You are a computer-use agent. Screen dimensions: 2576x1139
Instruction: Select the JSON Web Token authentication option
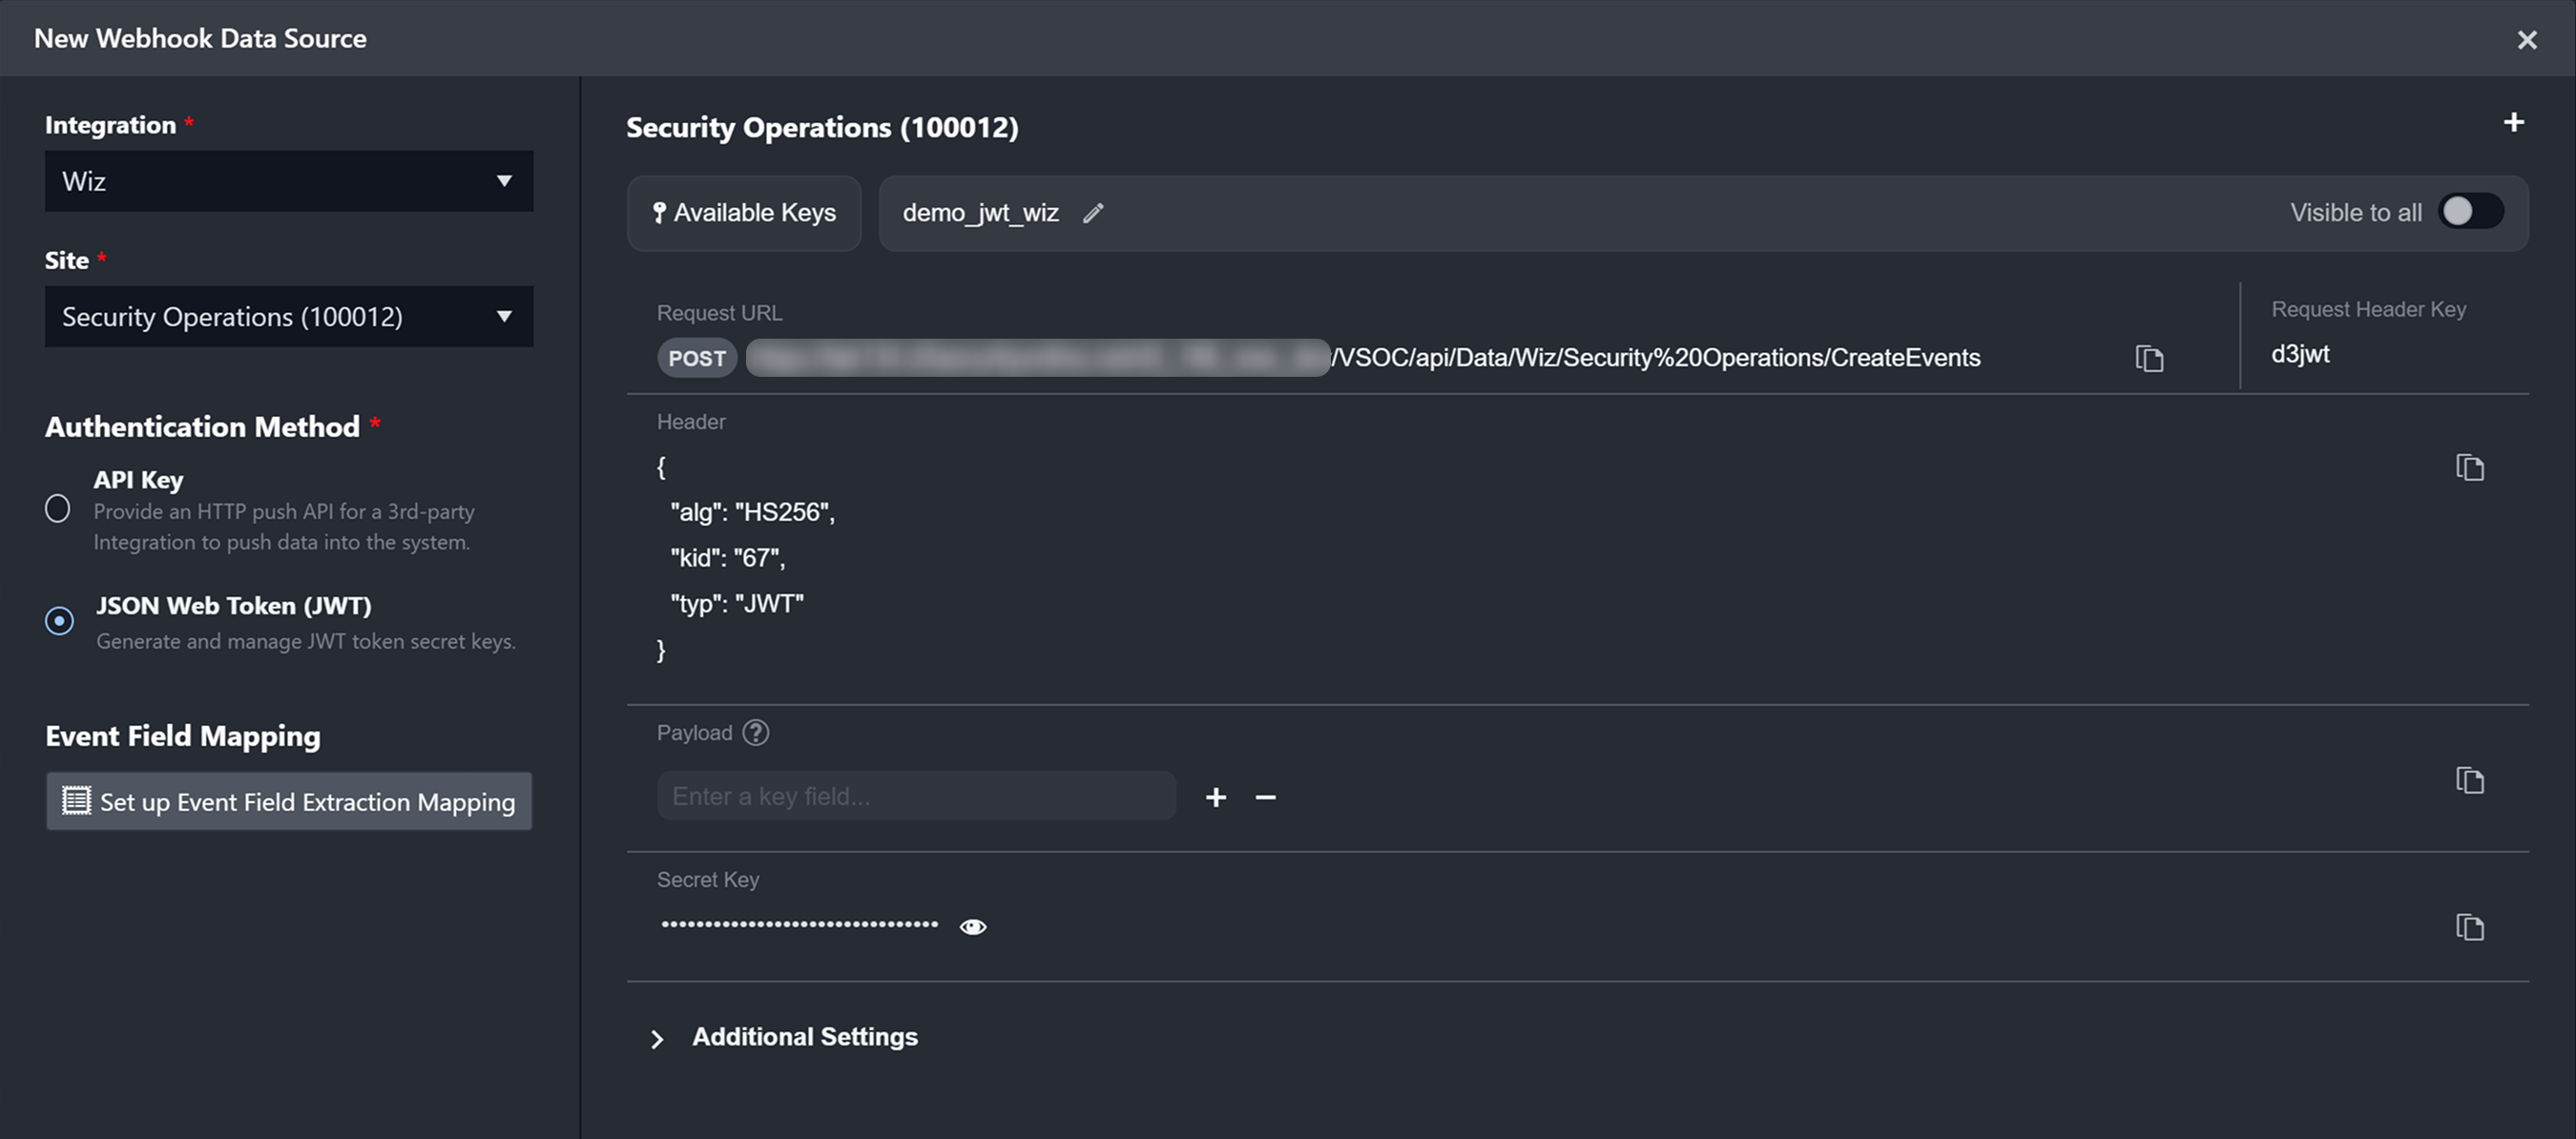59,621
